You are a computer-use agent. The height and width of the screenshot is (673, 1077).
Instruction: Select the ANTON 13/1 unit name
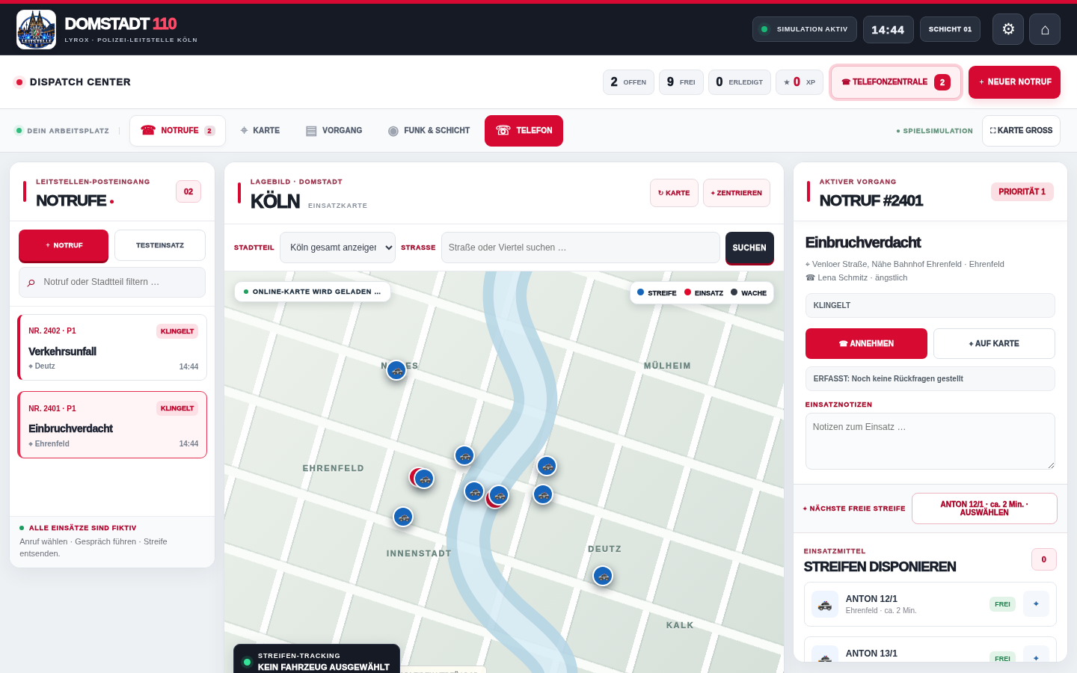pyautogui.click(x=871, y=654)
